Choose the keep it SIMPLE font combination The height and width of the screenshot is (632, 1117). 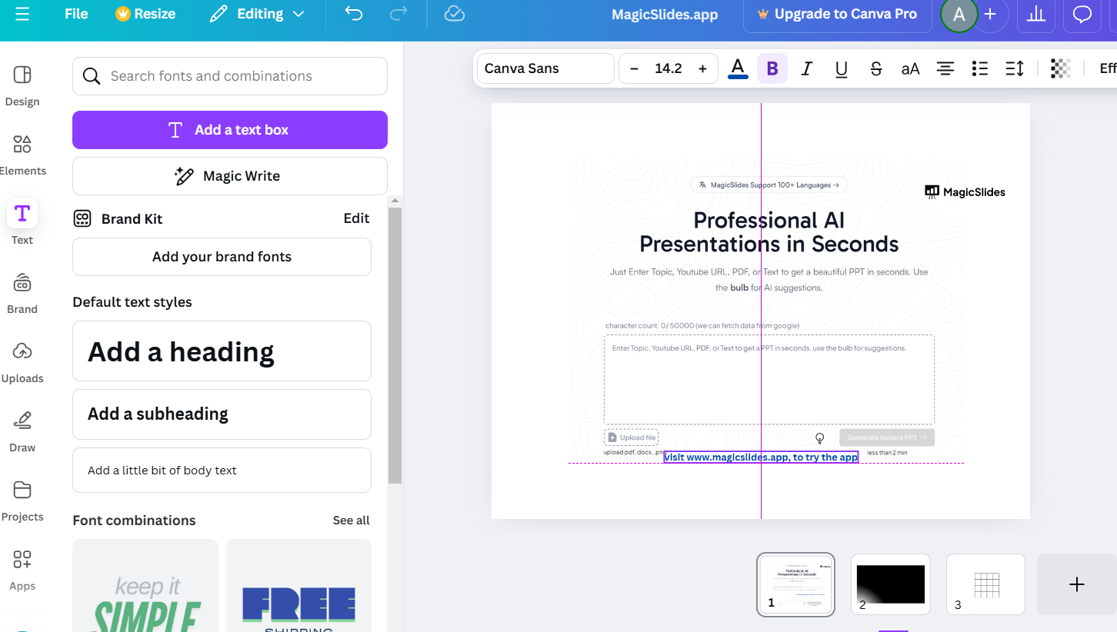pos(145,586)
